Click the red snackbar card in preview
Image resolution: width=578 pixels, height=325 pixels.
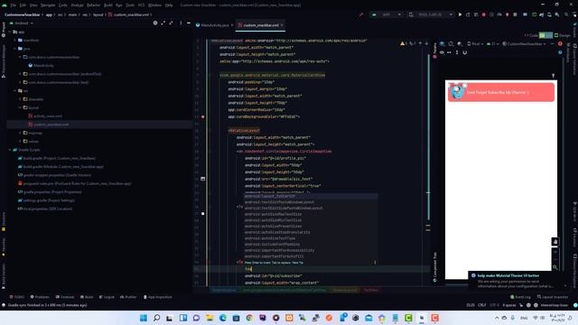pyautogui.click(x=501, y=92)
